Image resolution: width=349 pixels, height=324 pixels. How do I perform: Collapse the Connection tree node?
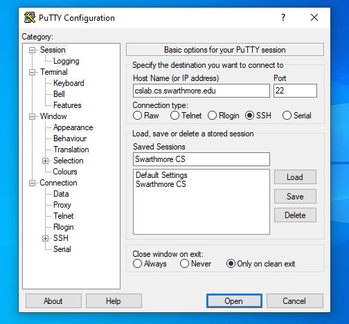click(32, 183)
